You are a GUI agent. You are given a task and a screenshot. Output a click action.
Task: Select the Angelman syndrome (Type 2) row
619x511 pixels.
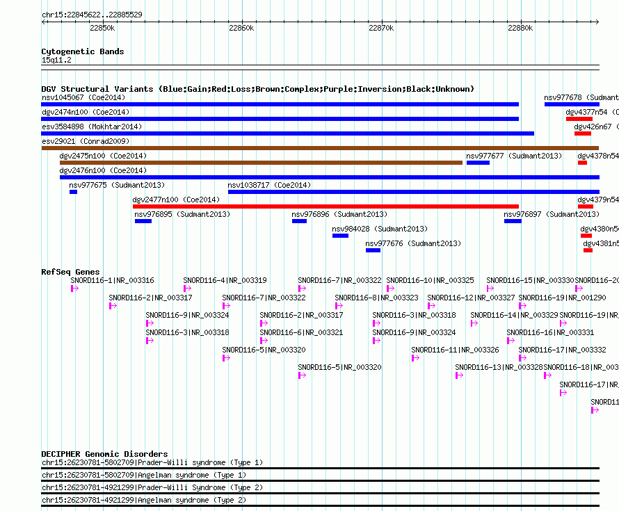click(320, 502)
